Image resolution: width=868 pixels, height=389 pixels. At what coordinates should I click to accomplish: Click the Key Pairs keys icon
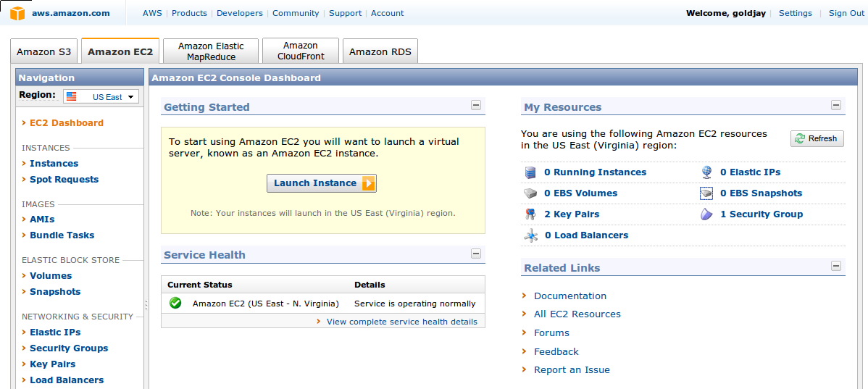pyautogui.click(x=530, y=214)
